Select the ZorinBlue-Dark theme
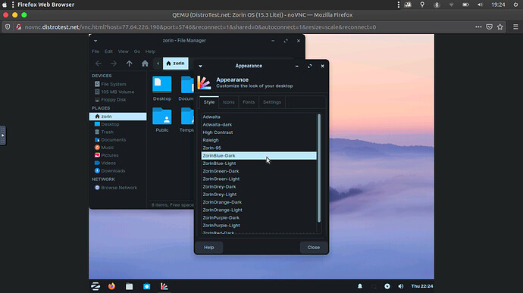This screenshot has width=523, height=293. pyautogui.click(x=258, y=156)
